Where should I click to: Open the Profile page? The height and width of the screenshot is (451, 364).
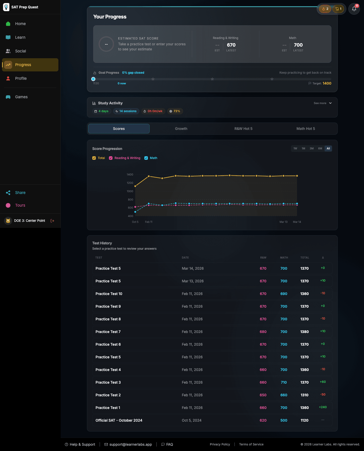pyautogui.click(x=30, y=79)
